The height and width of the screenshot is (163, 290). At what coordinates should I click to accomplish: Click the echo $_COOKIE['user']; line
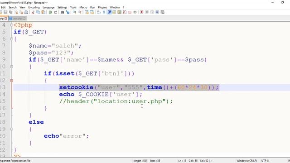tap(101, 94)
